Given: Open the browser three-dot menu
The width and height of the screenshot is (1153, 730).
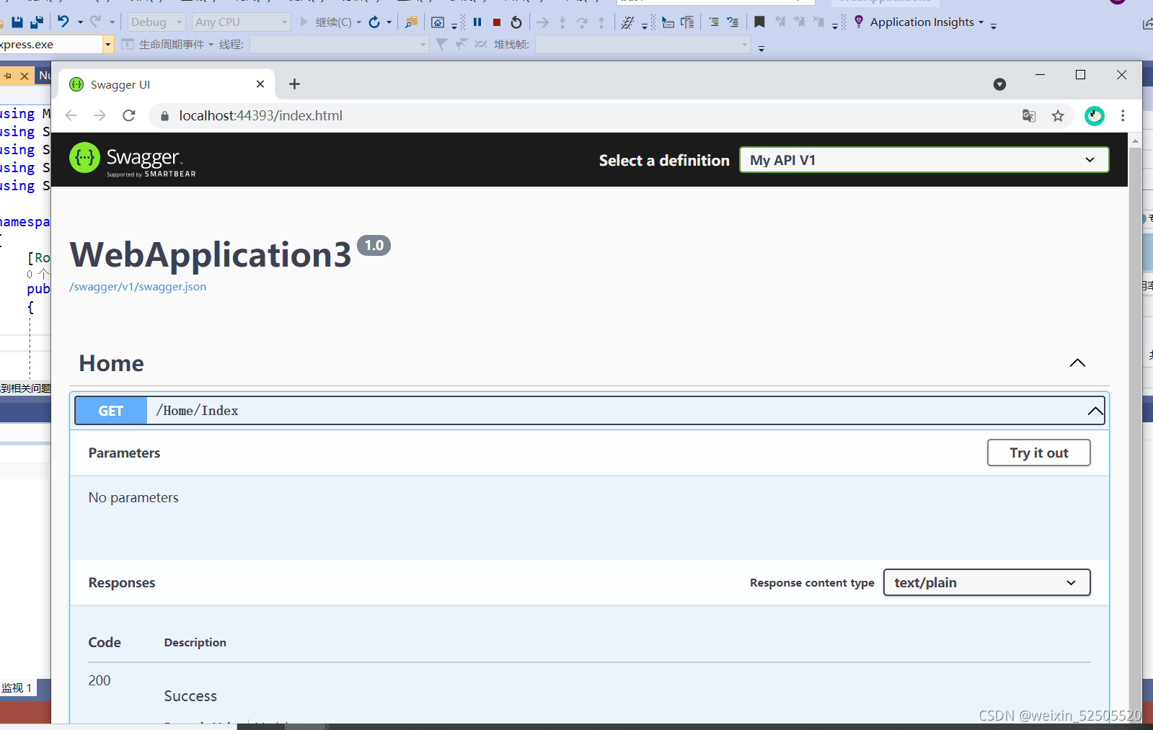Looking at the screenshot, I should pos(1123,115).
